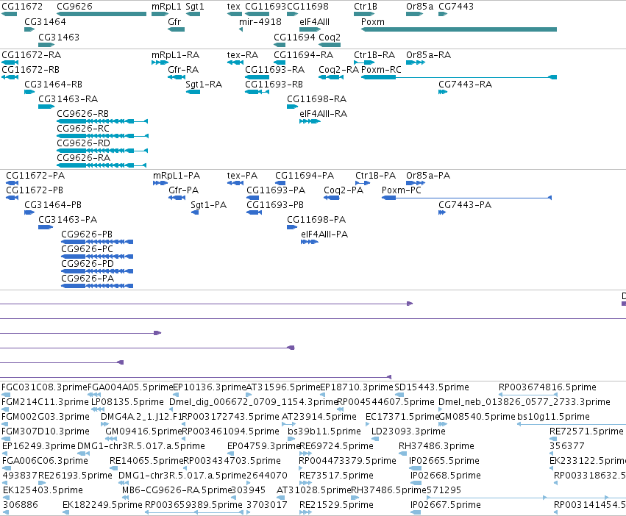Select protein CG7443-PA

tap(465, 205)
